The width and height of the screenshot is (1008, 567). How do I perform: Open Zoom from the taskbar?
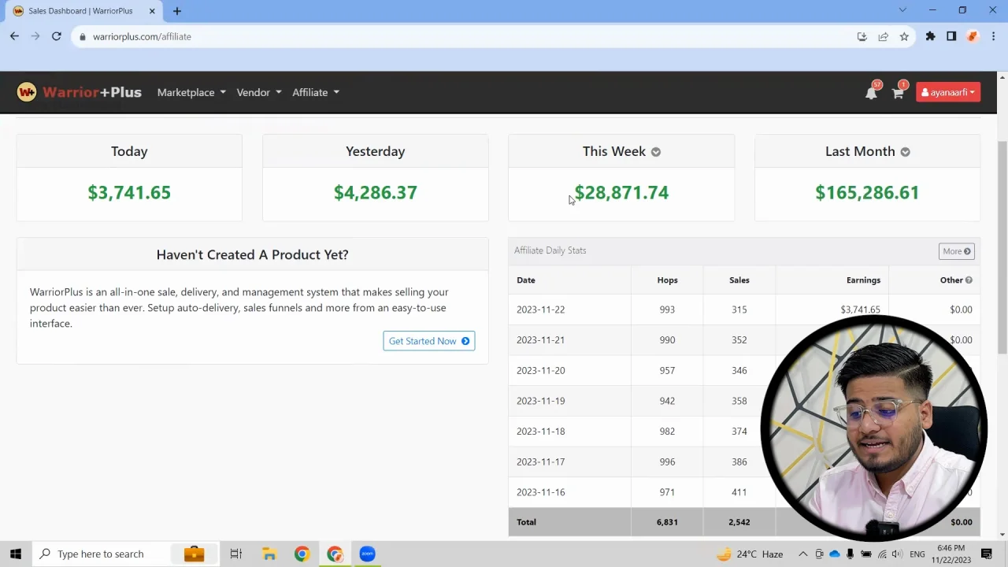point(367,554)
